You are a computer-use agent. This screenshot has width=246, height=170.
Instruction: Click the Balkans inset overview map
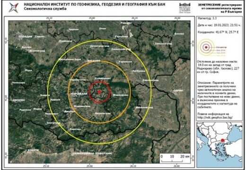[220, 144]
